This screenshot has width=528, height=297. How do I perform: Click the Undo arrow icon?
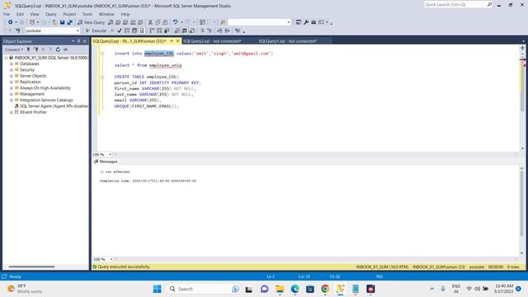175,22
